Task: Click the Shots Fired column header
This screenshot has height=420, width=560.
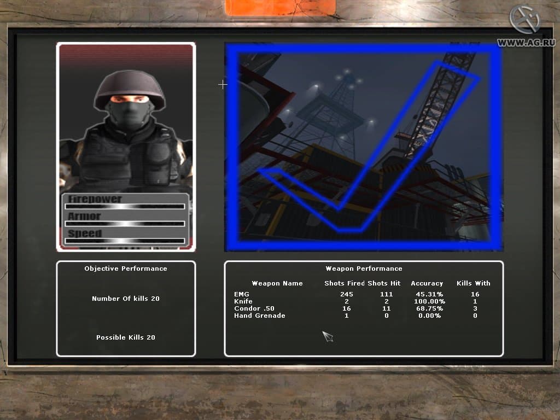Action: (x=345, y=284)
